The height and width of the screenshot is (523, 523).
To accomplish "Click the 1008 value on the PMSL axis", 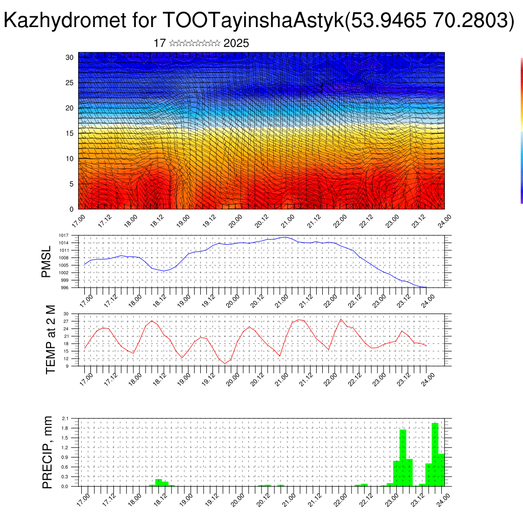I will (x=64, y=258).
